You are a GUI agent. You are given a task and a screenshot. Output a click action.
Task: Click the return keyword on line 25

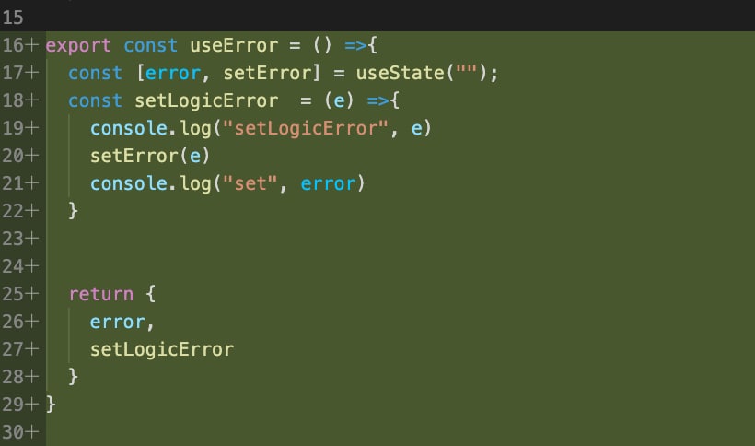pyautogui.click(x=100, y=295)
